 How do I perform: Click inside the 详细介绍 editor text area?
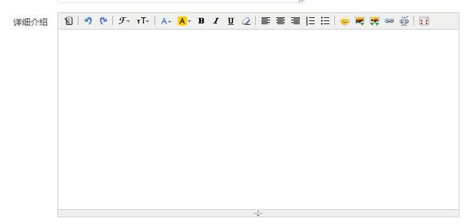coord(258,119)
